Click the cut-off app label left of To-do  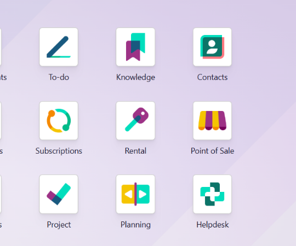[x=3, y=77]
